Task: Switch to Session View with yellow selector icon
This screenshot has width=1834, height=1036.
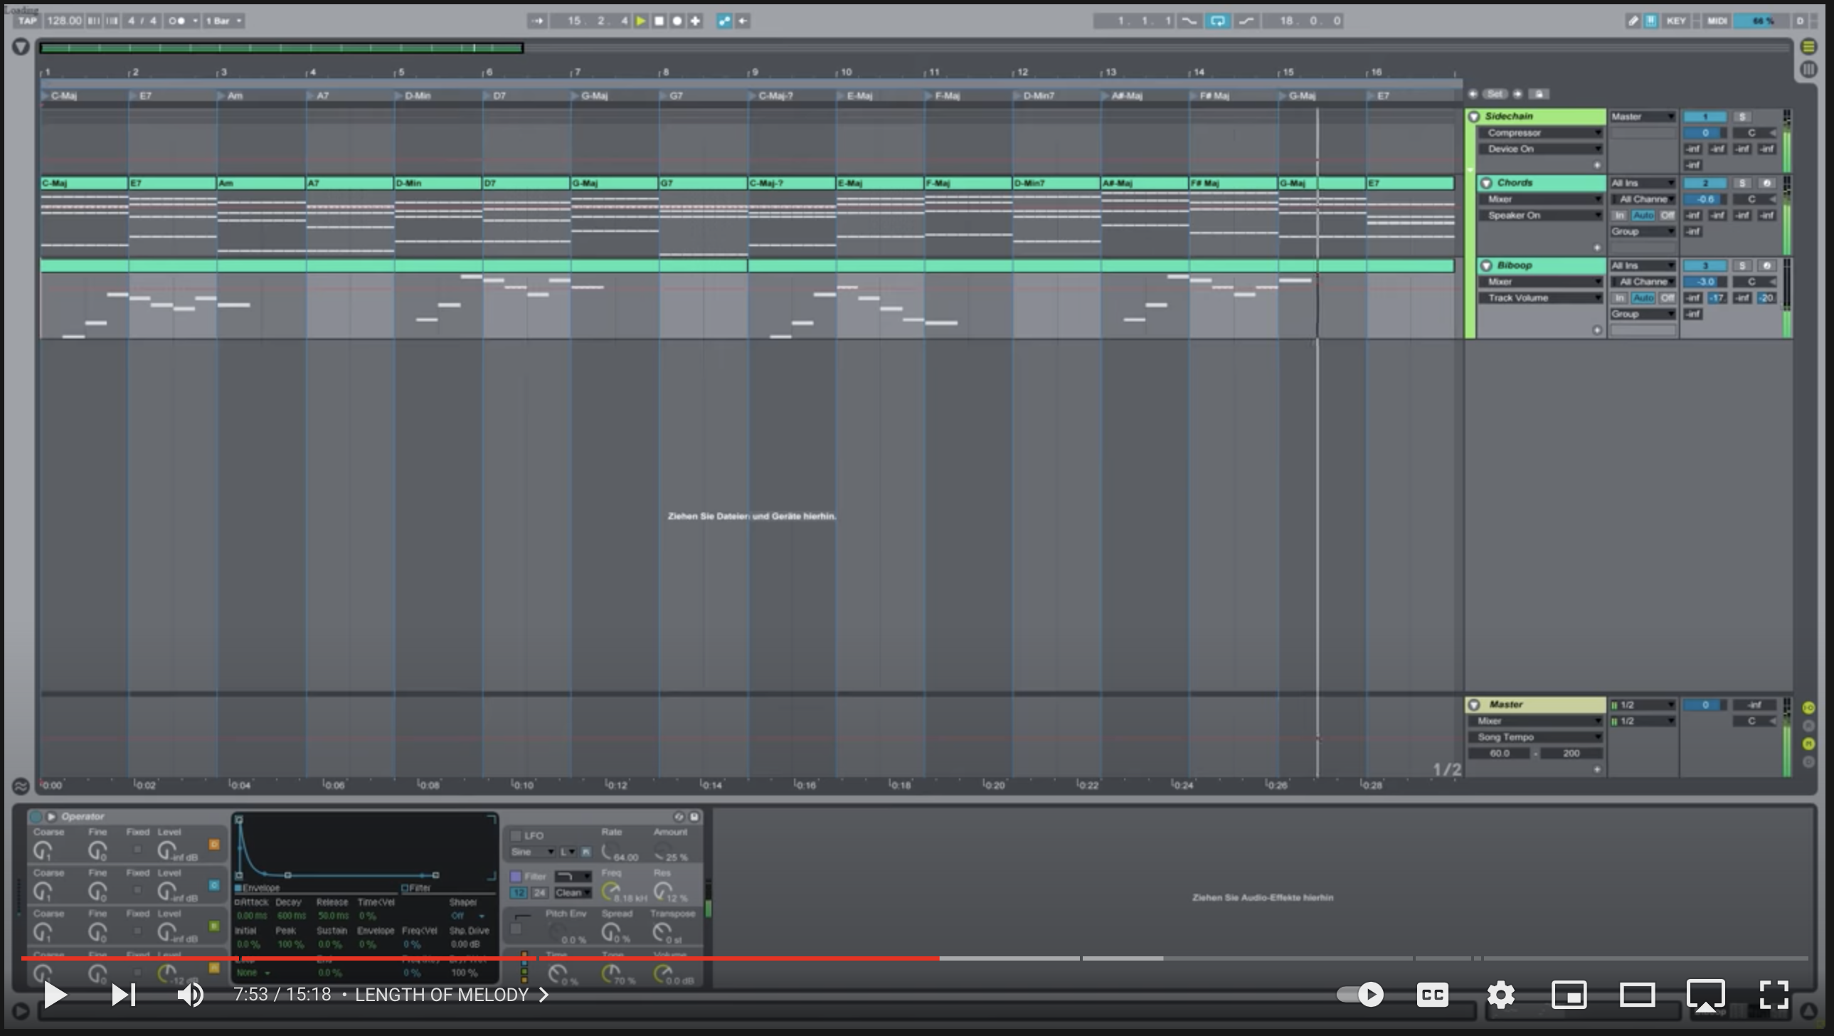Action: point(1808,47)
